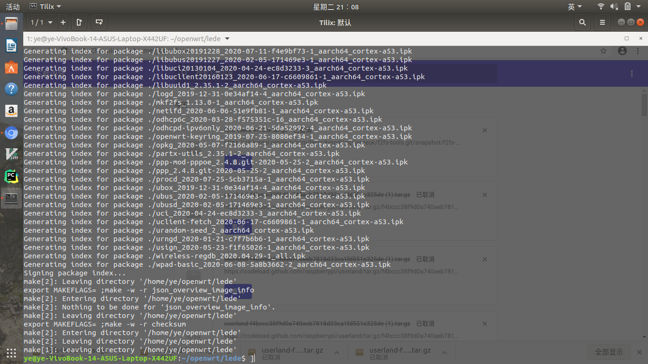Maximize the terminal pane using square icon

tap(627, 38)
